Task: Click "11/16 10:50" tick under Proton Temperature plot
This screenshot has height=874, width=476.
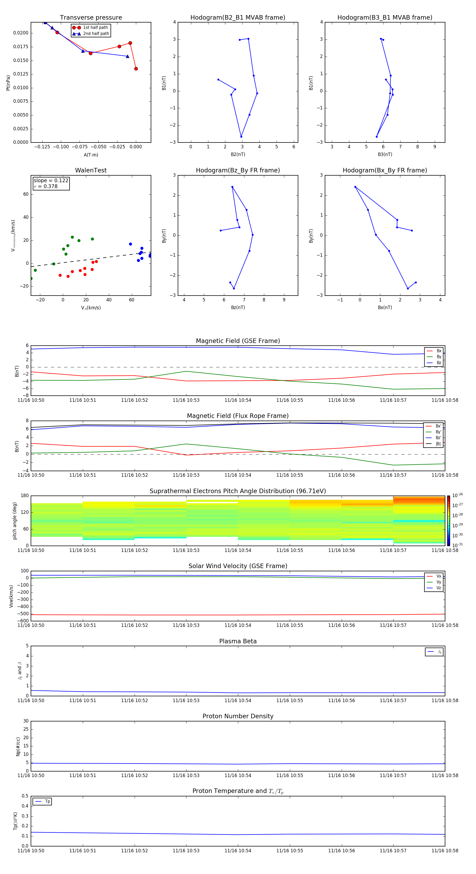Action: tap(31, 851)
